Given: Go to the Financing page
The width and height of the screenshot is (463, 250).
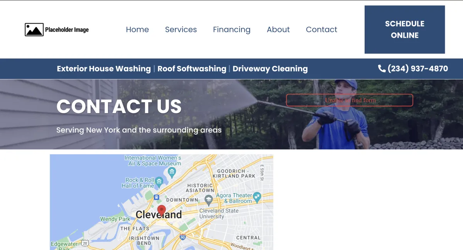Looking at the screenshot, I should click(x=232, y=30).
